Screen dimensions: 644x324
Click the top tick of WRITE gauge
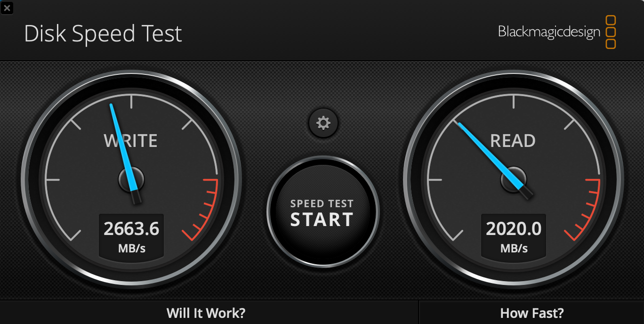pyautogui.click(x=131, y=101)
